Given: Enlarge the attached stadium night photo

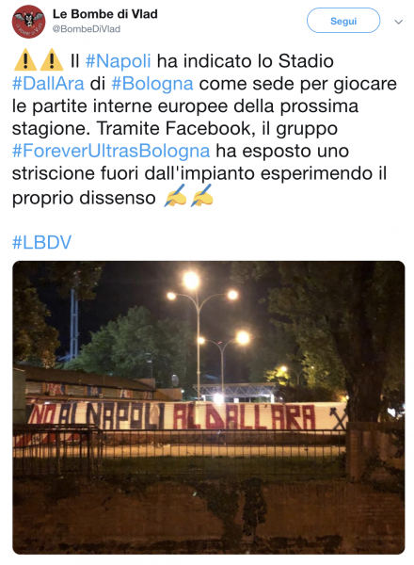Looking at the screenshot, I should pos(209,407).
